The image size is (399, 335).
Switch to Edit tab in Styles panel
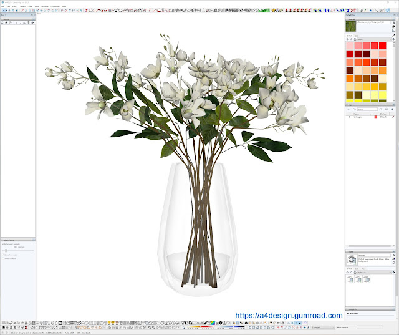[357, 269]
